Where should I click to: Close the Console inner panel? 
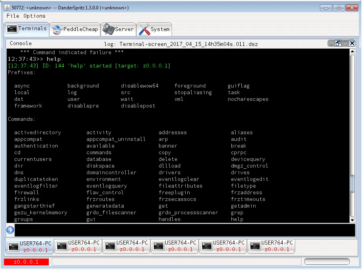pyautogui.click(x=352, y=43)
